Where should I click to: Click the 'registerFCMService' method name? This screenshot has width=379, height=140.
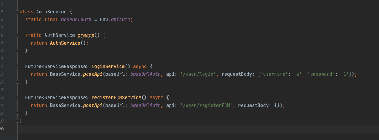pos(116,97)
